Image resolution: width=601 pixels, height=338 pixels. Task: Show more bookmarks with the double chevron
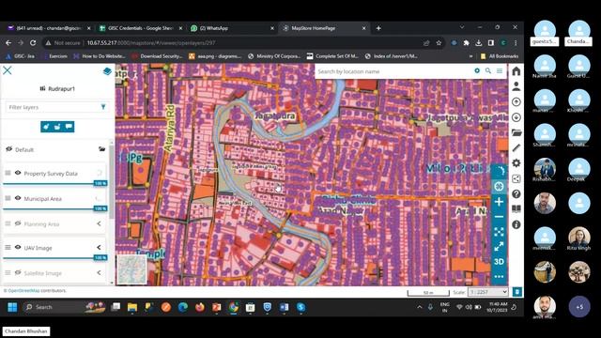(x=470, y=56)
